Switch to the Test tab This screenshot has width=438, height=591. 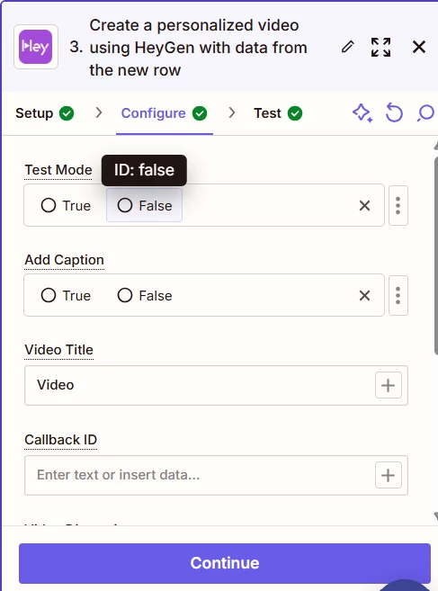click(278, 113)
